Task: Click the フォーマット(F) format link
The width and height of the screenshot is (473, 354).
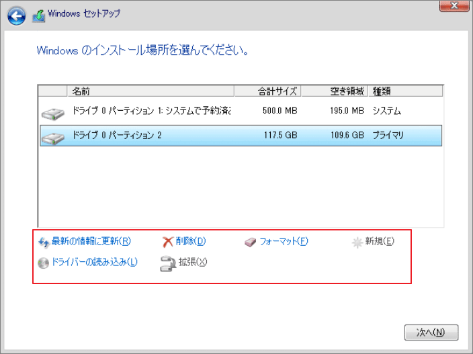Action: [x=284, y=241]
